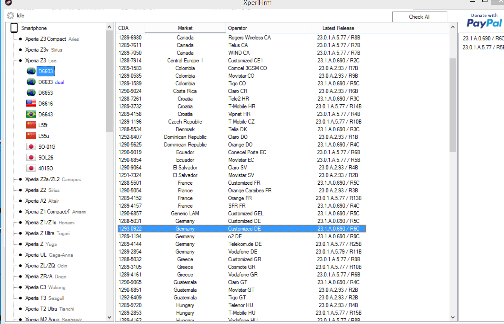Open the Donate with PayPal logo

click(484, 20)
